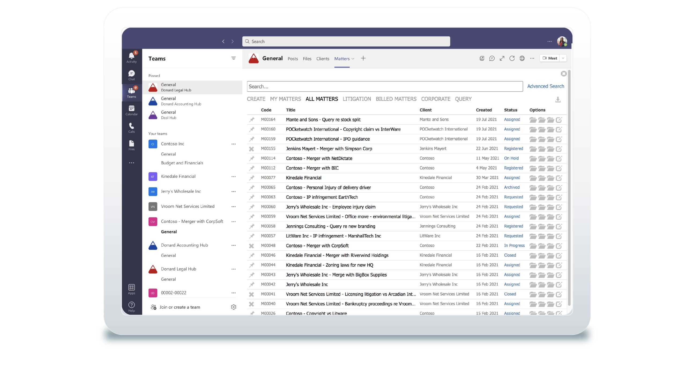Image resolution: width=686 pixels, height=386 pixels.
Task: Pin the M00046 matter
Action: (x=252, y=255)
